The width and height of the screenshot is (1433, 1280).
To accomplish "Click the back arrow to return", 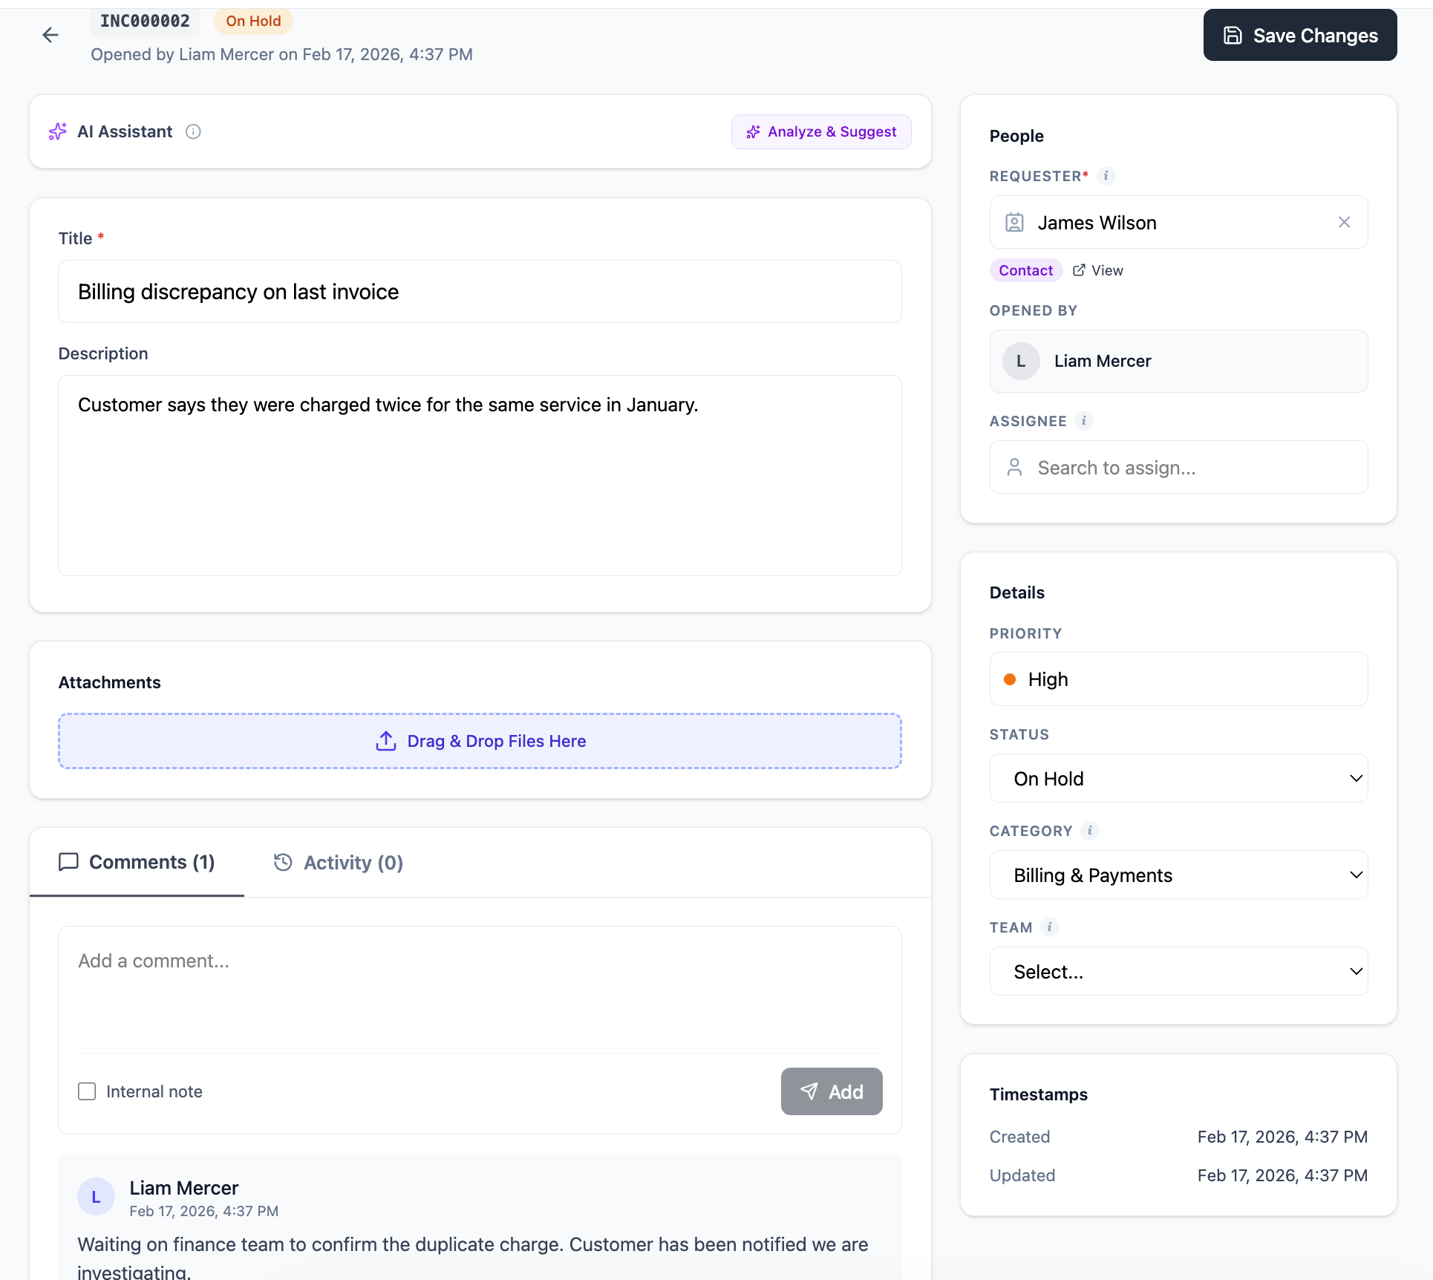I will [x=50, y=35].
